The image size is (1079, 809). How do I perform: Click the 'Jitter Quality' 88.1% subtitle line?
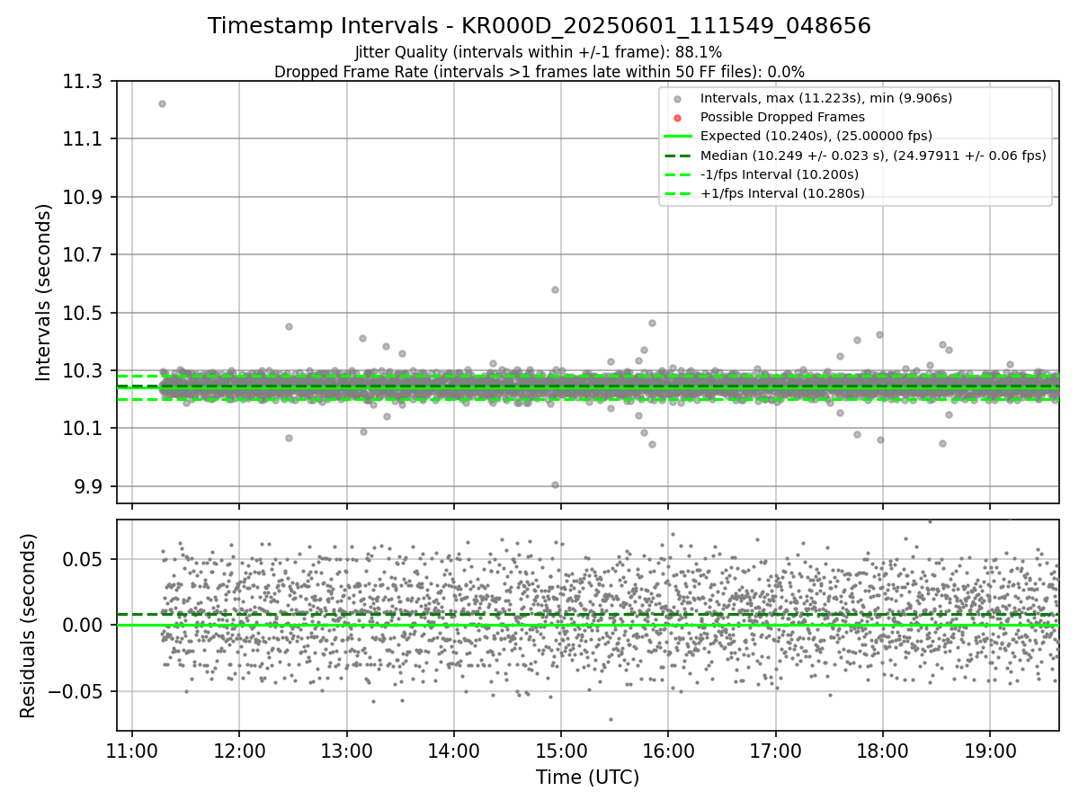[539, 52]
